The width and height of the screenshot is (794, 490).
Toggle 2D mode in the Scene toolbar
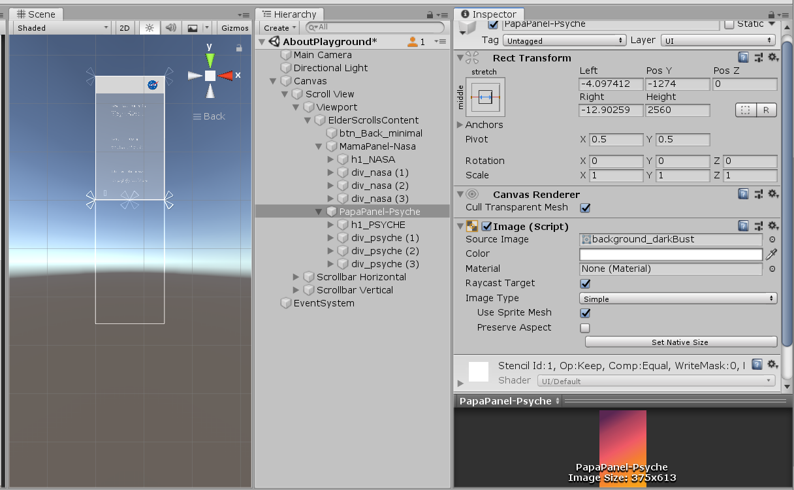[124, 27]
